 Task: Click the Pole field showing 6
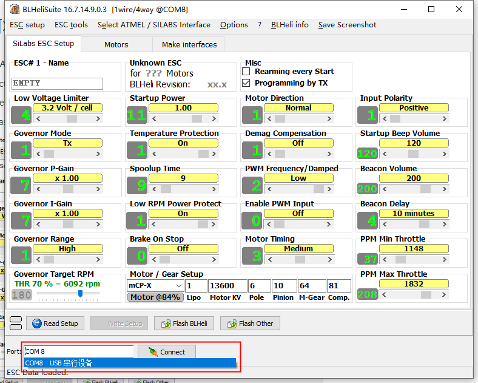pos(260,286)
